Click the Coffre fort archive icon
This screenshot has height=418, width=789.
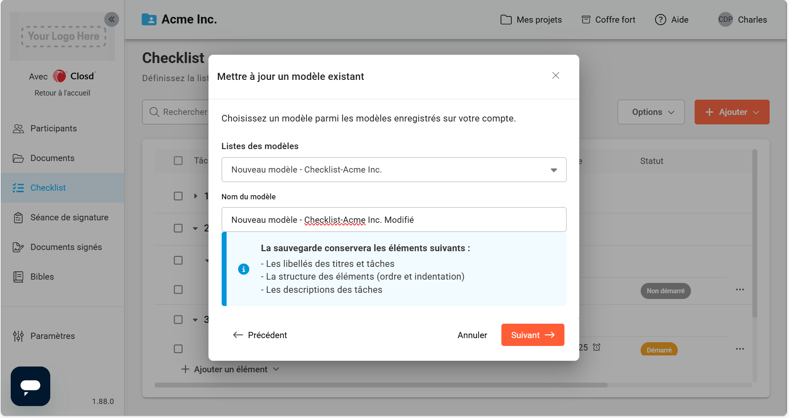586,20
